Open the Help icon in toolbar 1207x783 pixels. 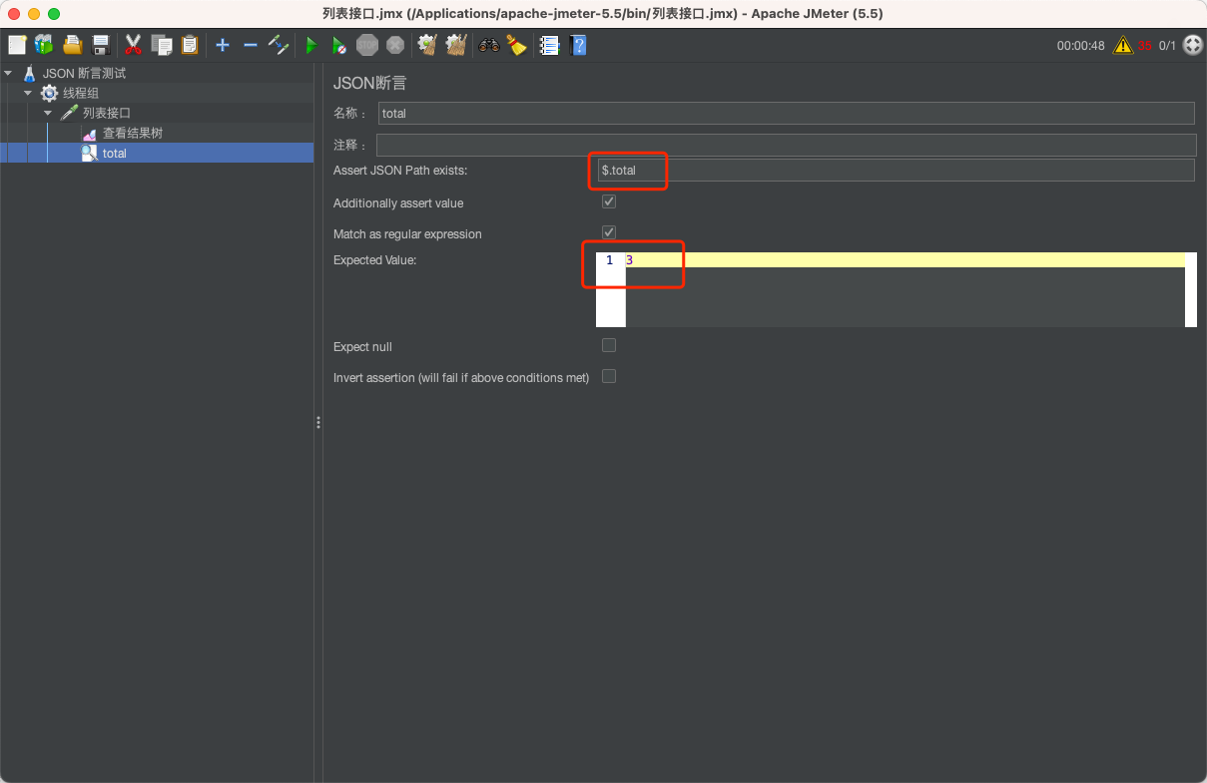click(578, 45)
